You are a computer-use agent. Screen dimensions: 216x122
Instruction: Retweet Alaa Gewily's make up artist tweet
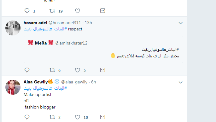[52, 117]
